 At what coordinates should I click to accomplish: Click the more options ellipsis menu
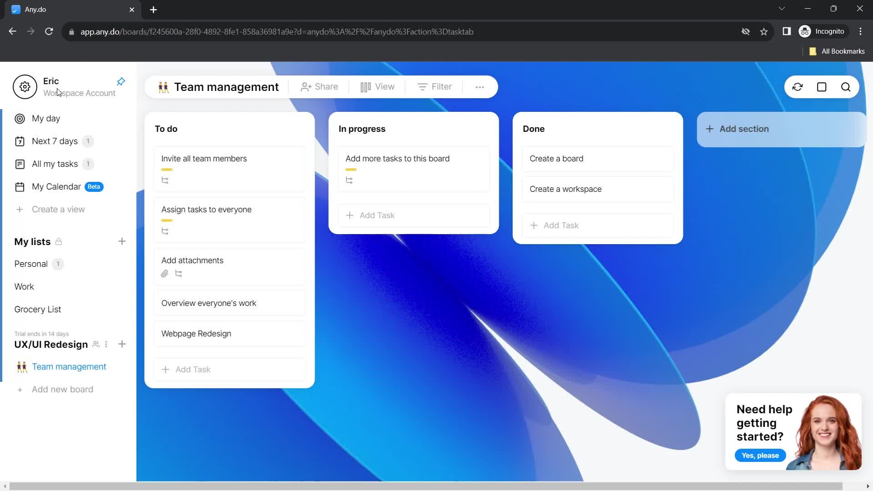480,87
